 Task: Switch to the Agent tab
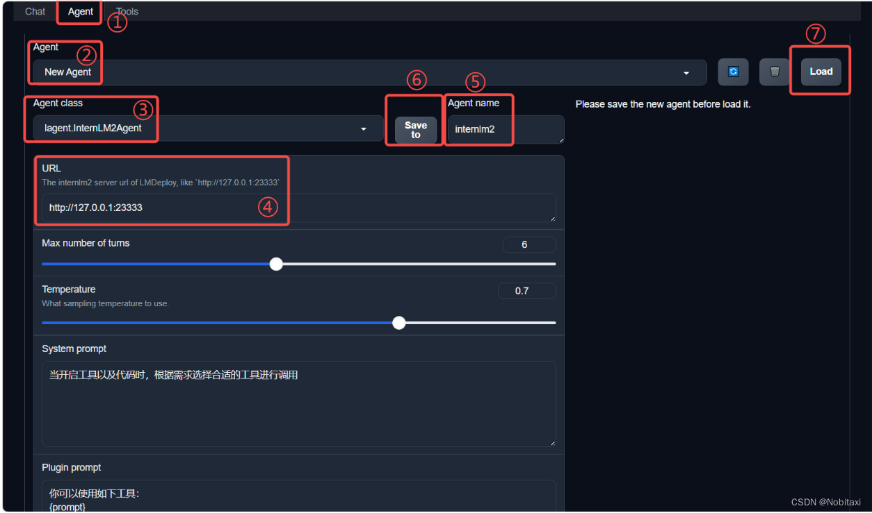(81, 11)
